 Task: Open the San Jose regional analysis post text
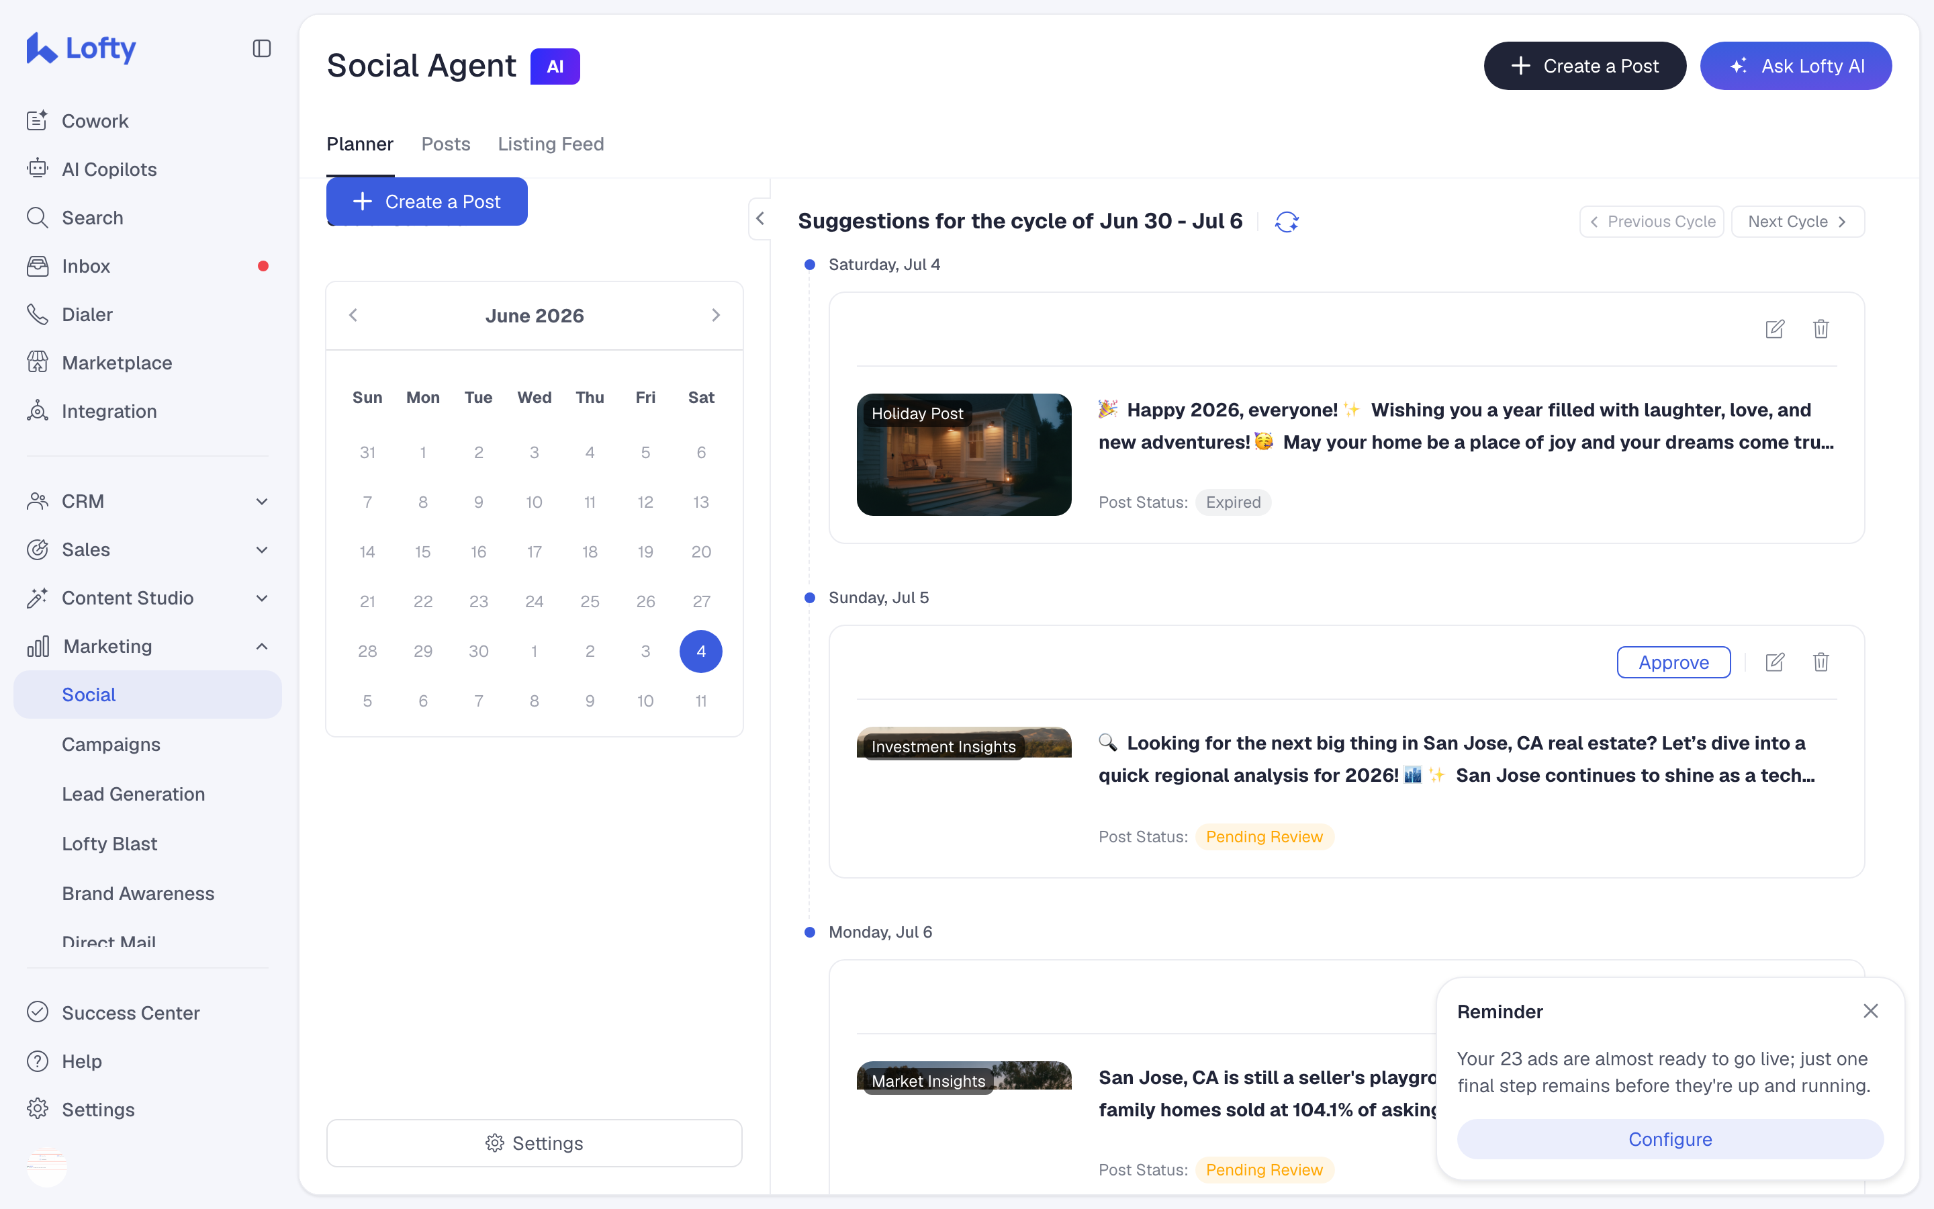(1456, 759)
